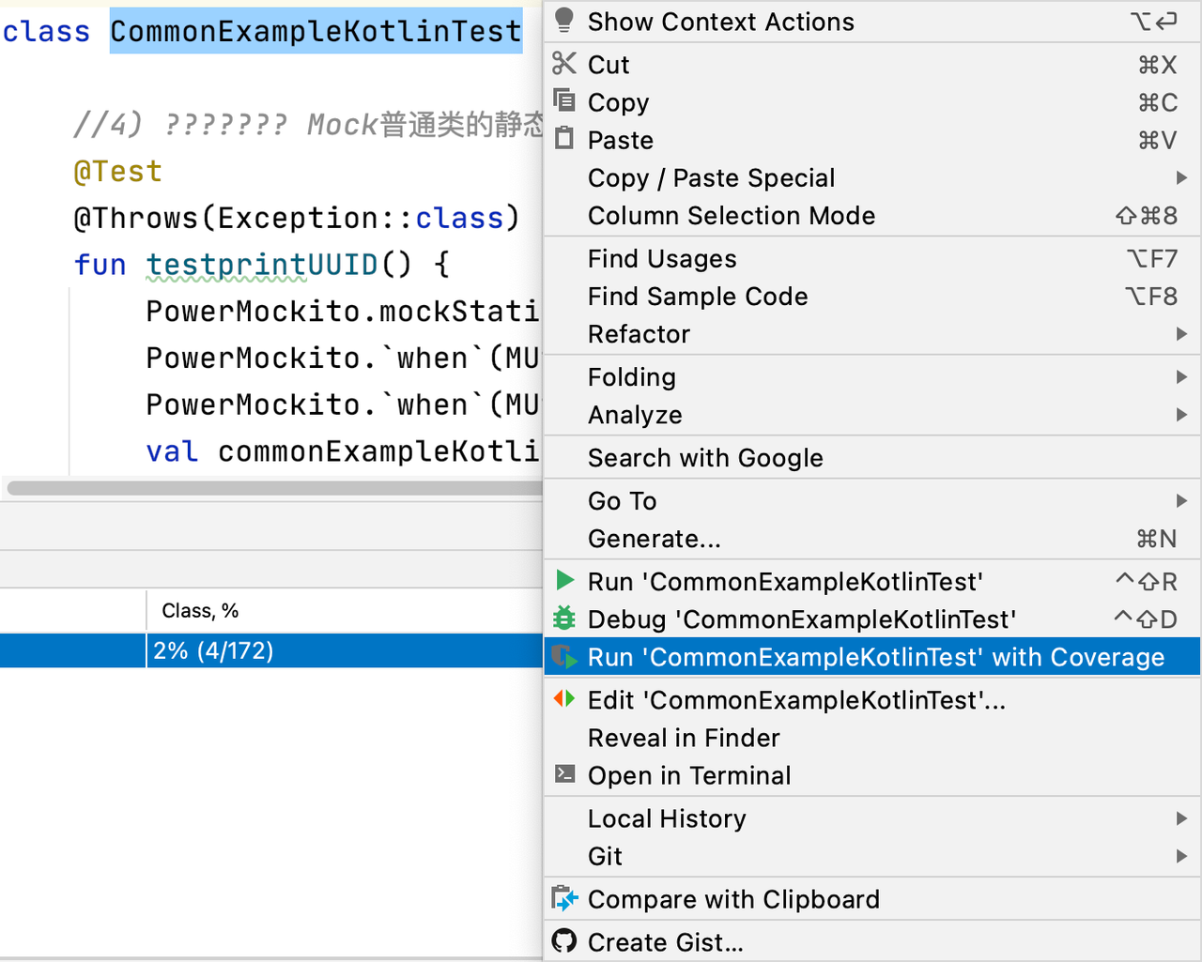1202x962 pixels.
Task: Click the testprintUUID function name
Action: coord(262,265)
